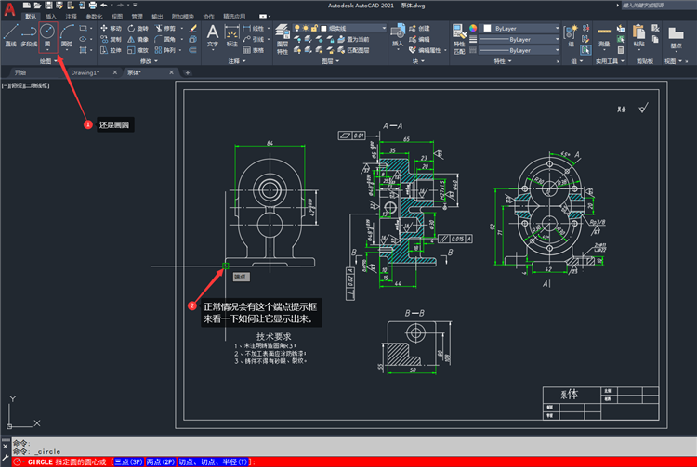Toggle the layer freeze sun icon

click(306, 28)
